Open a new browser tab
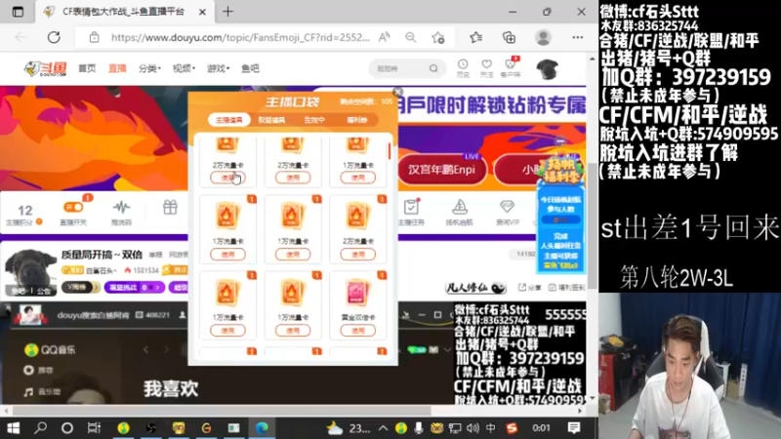The width and height of the screenshot is (781, 439). tap(227, 12)
